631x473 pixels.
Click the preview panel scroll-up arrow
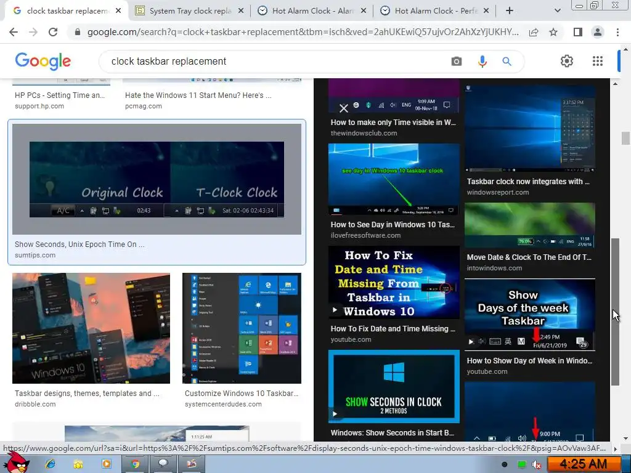click(x=615, y=84)
